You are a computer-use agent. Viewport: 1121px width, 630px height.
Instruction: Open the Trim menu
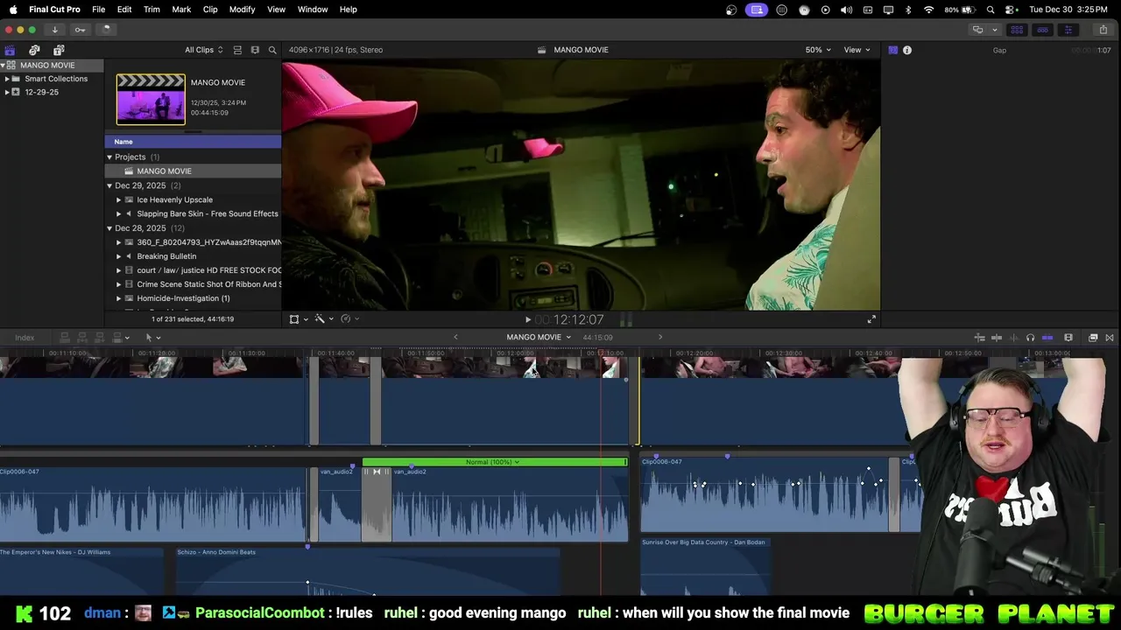pyautogui.click(x=152, y=10)
